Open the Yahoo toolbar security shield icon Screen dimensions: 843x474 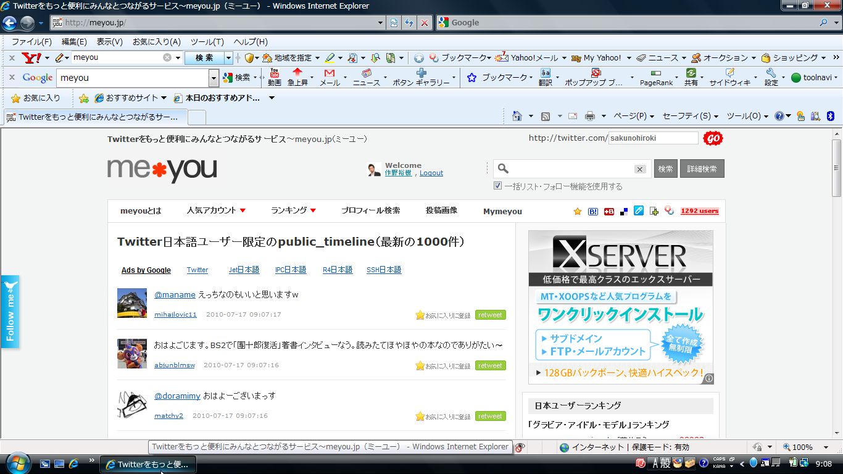pos(249,57)
